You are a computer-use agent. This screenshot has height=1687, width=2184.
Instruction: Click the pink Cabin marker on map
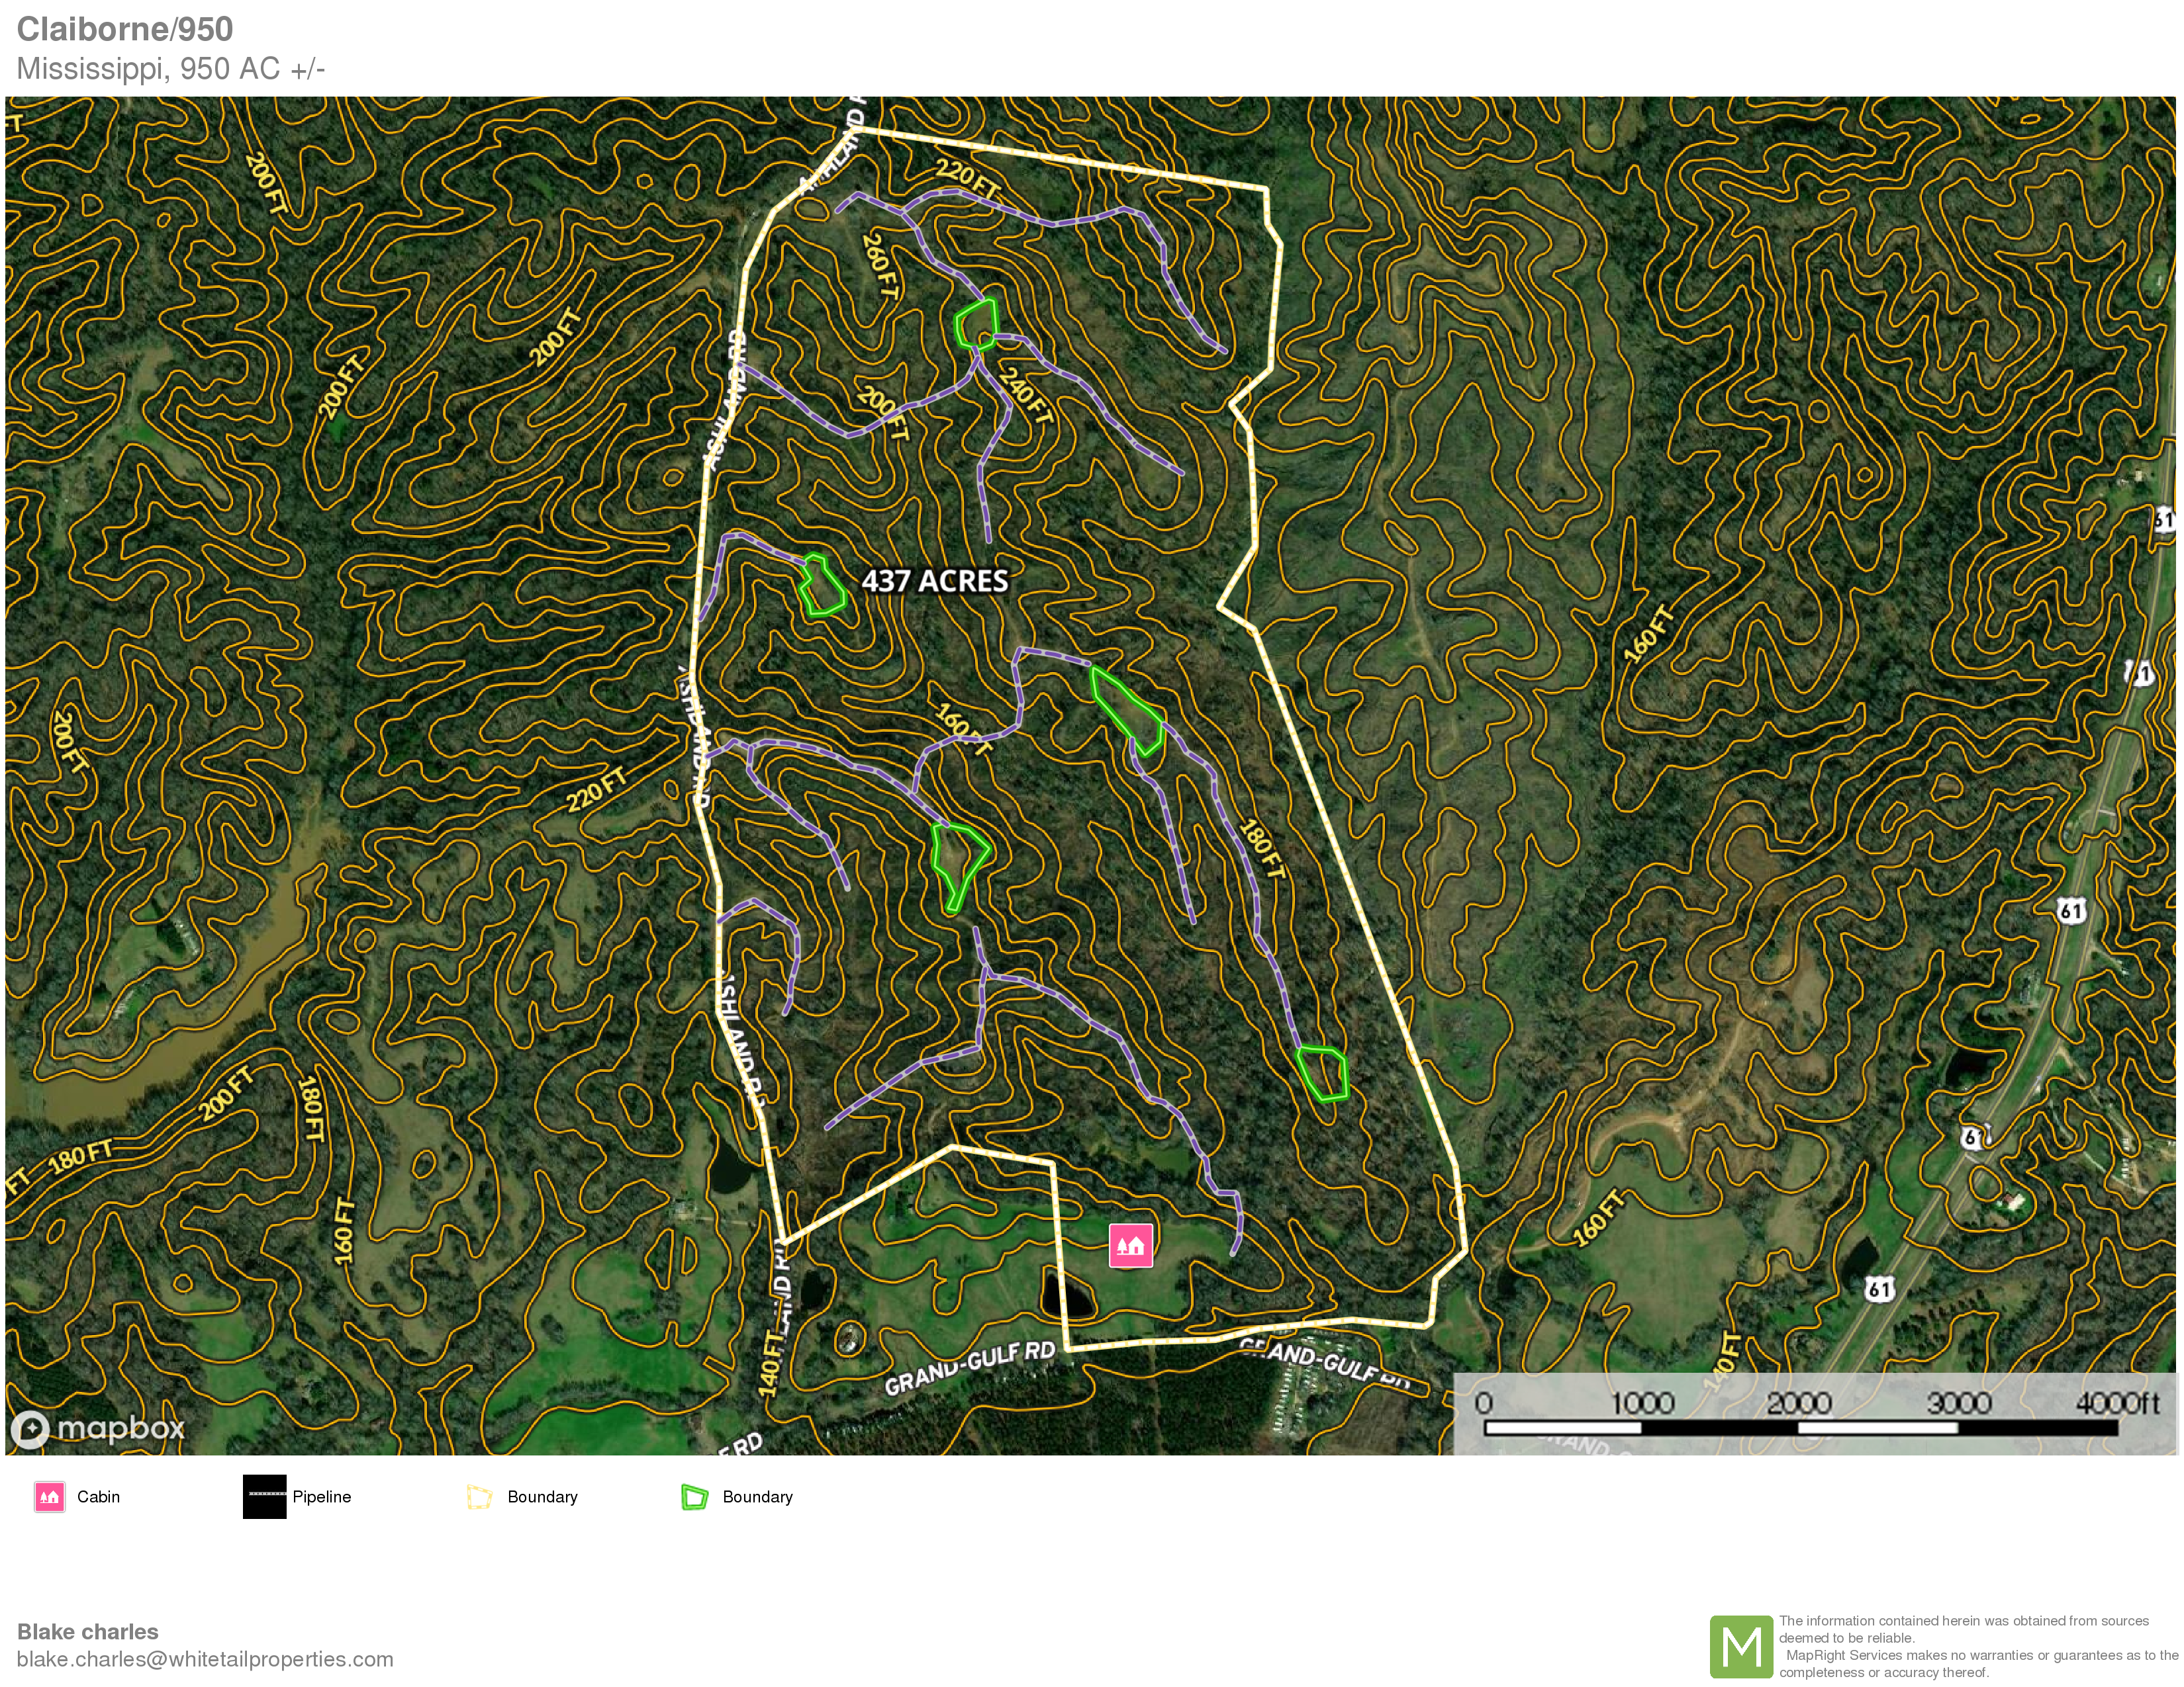[x=1130, y=1245]
